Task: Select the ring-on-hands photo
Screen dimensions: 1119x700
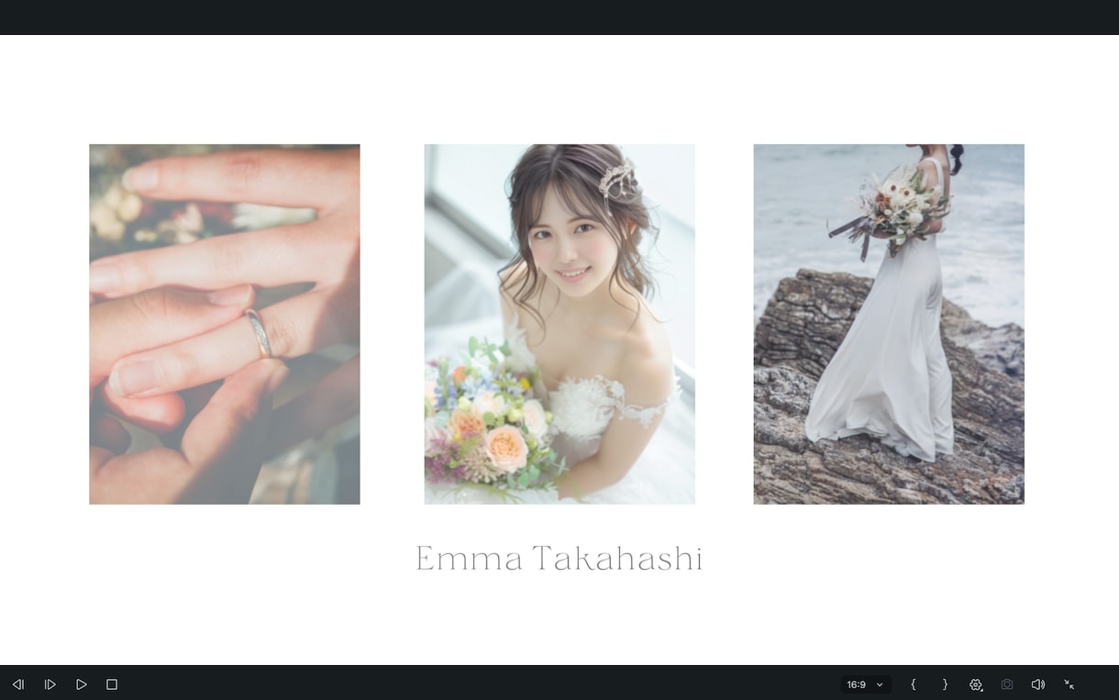Action: pyautogui.click(x=225, y=324)
